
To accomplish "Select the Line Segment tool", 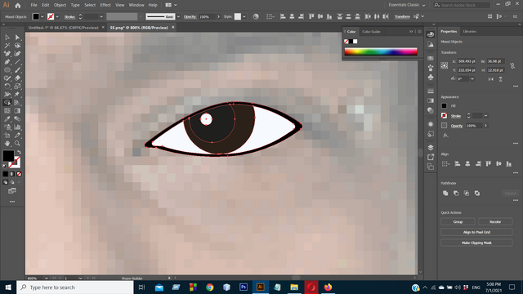I will coord(17,62).
